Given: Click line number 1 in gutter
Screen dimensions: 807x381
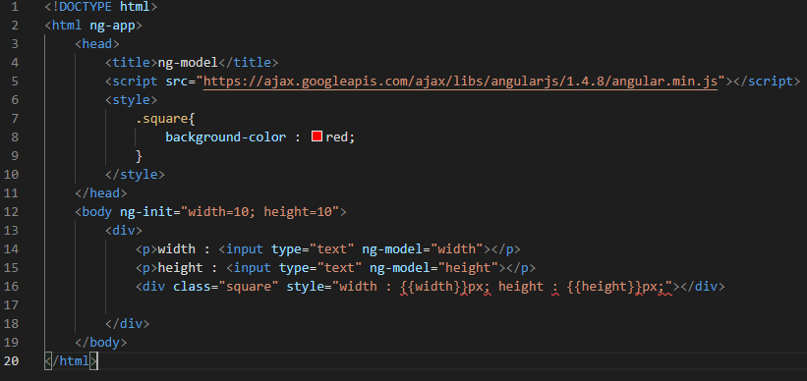Looking at the screenshot, I should [x=14, y=7].
